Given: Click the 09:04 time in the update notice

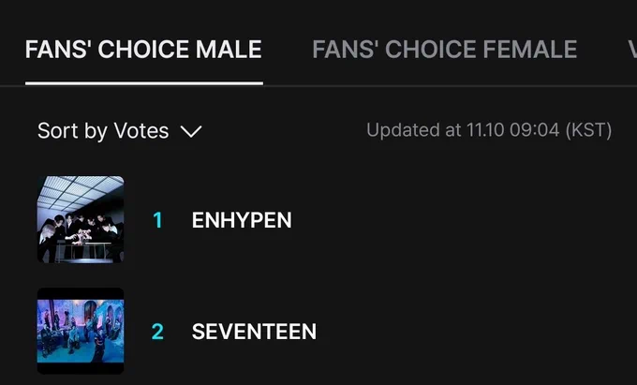Looking at the screenshot, I should 536,130.
